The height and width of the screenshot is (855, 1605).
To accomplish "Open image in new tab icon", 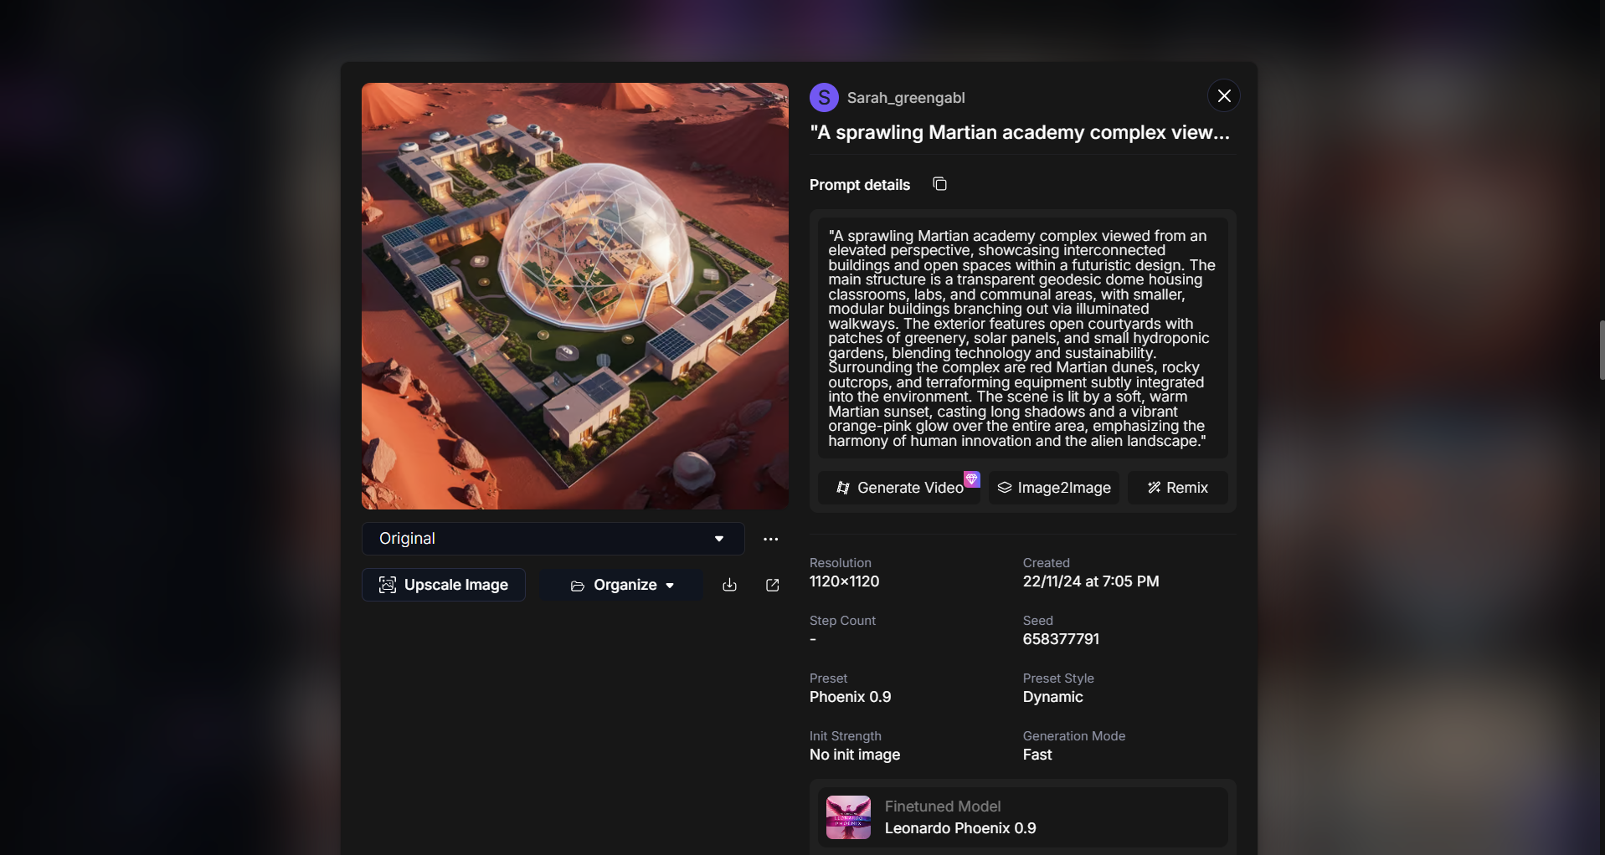I will (772, 585).
